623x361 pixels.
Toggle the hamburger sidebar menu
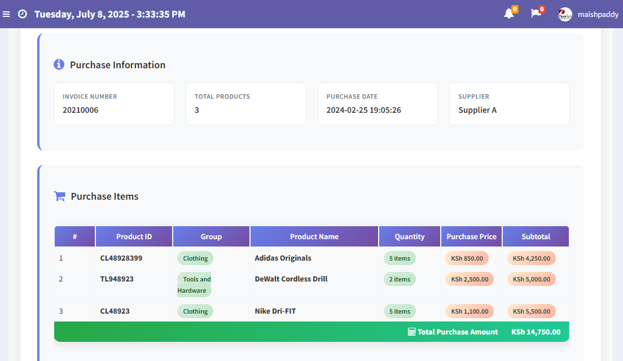[7, 14]
